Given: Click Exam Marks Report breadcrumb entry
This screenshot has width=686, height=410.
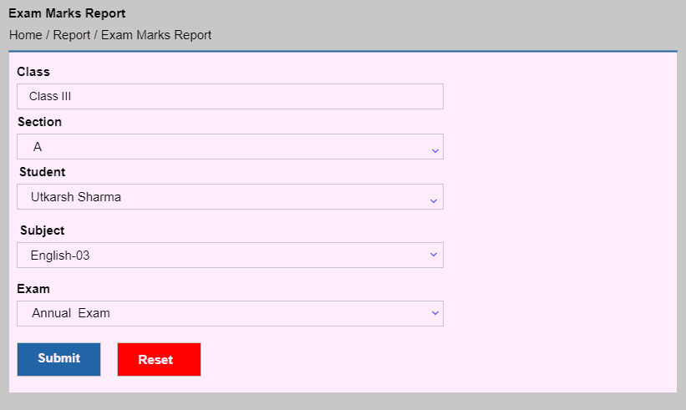Looking at the screenshot, I should pos(156,35).
